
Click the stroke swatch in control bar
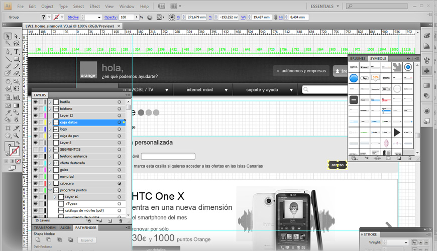(57, 17)
